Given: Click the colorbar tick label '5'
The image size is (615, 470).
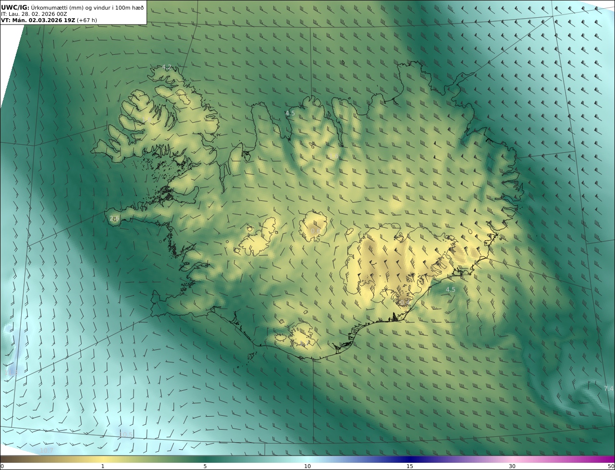Looking at the screenshot, I should tap(205, 466).
